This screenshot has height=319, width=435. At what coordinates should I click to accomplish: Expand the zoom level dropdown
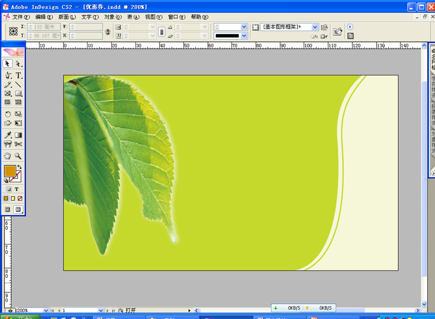click(x=46, y=311)
